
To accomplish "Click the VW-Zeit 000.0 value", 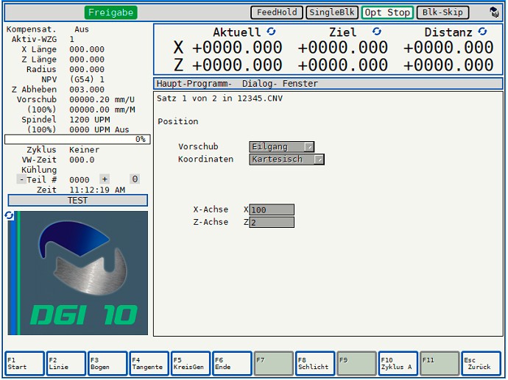I will pos(82,159).
